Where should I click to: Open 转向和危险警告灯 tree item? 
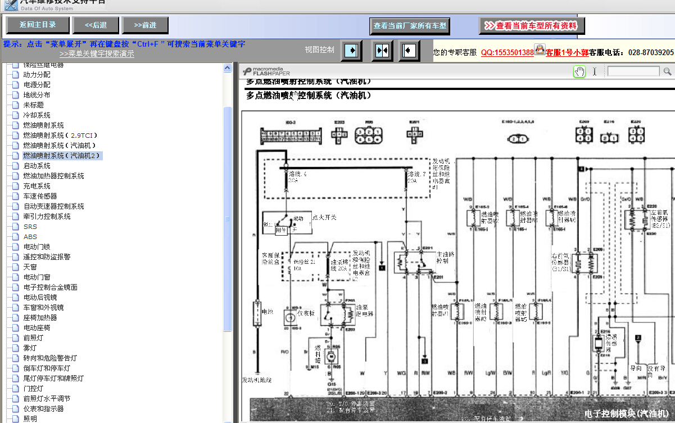(x=50, y=358)
